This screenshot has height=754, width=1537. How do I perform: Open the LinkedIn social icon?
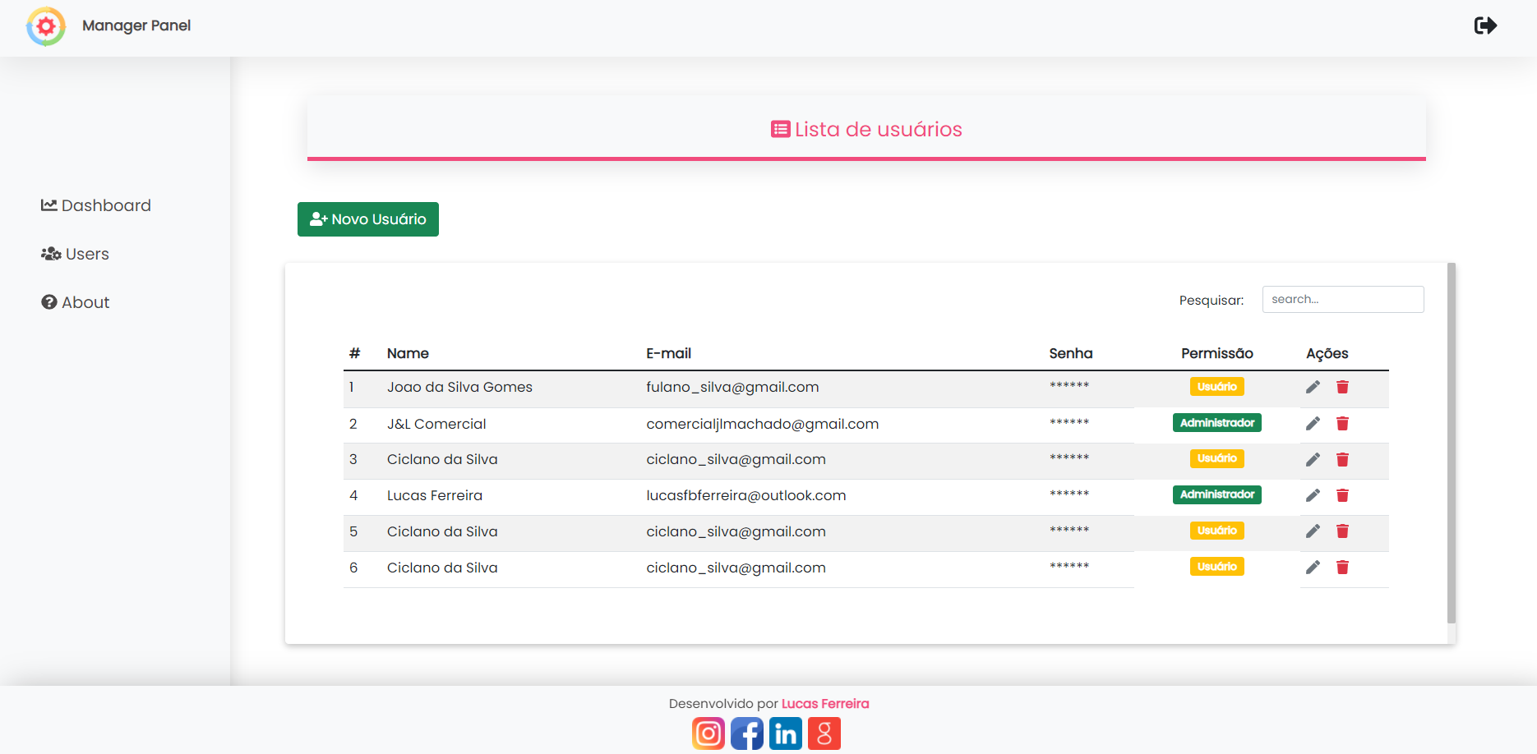(x=786, y=733)
